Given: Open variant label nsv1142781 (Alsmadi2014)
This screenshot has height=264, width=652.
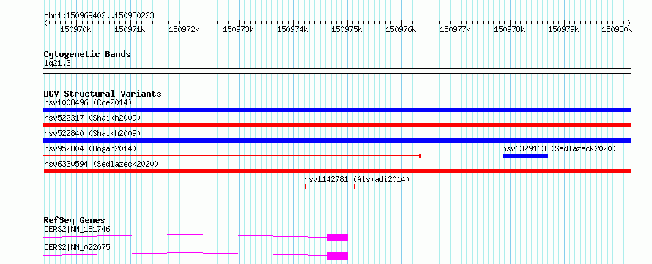Looking at the screenshot, I should (x=357, y=179).
